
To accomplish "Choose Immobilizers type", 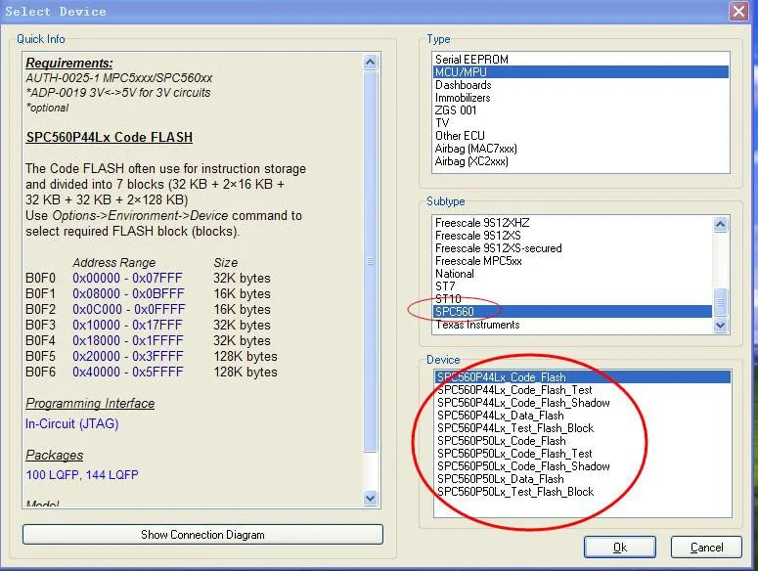I will pos(463,98).
